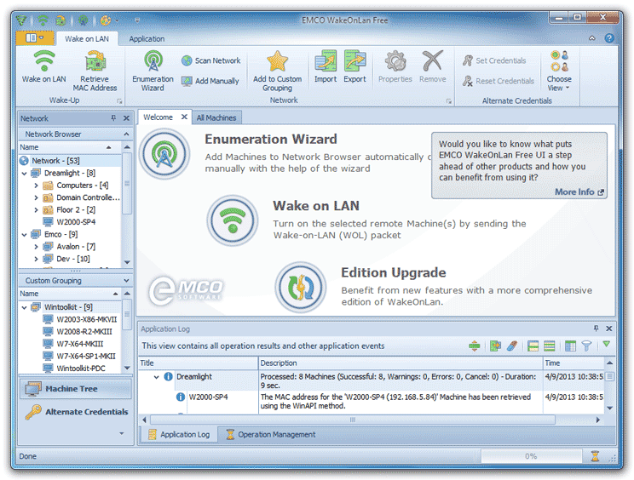
Task: Click the Application Log horizontal scrollbar
Action: point(353,420)
